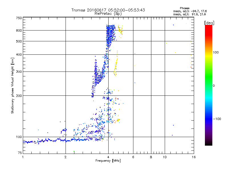Click the 'Frequency [MHz]' axis label

pos(108,161)
